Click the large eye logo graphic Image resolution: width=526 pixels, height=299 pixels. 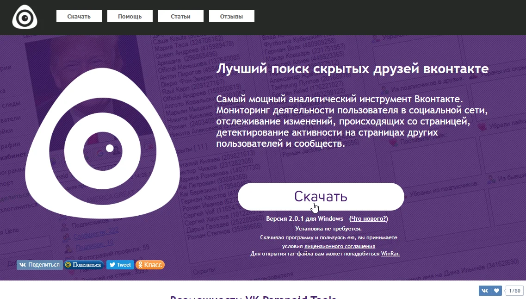tap(102, 143)
